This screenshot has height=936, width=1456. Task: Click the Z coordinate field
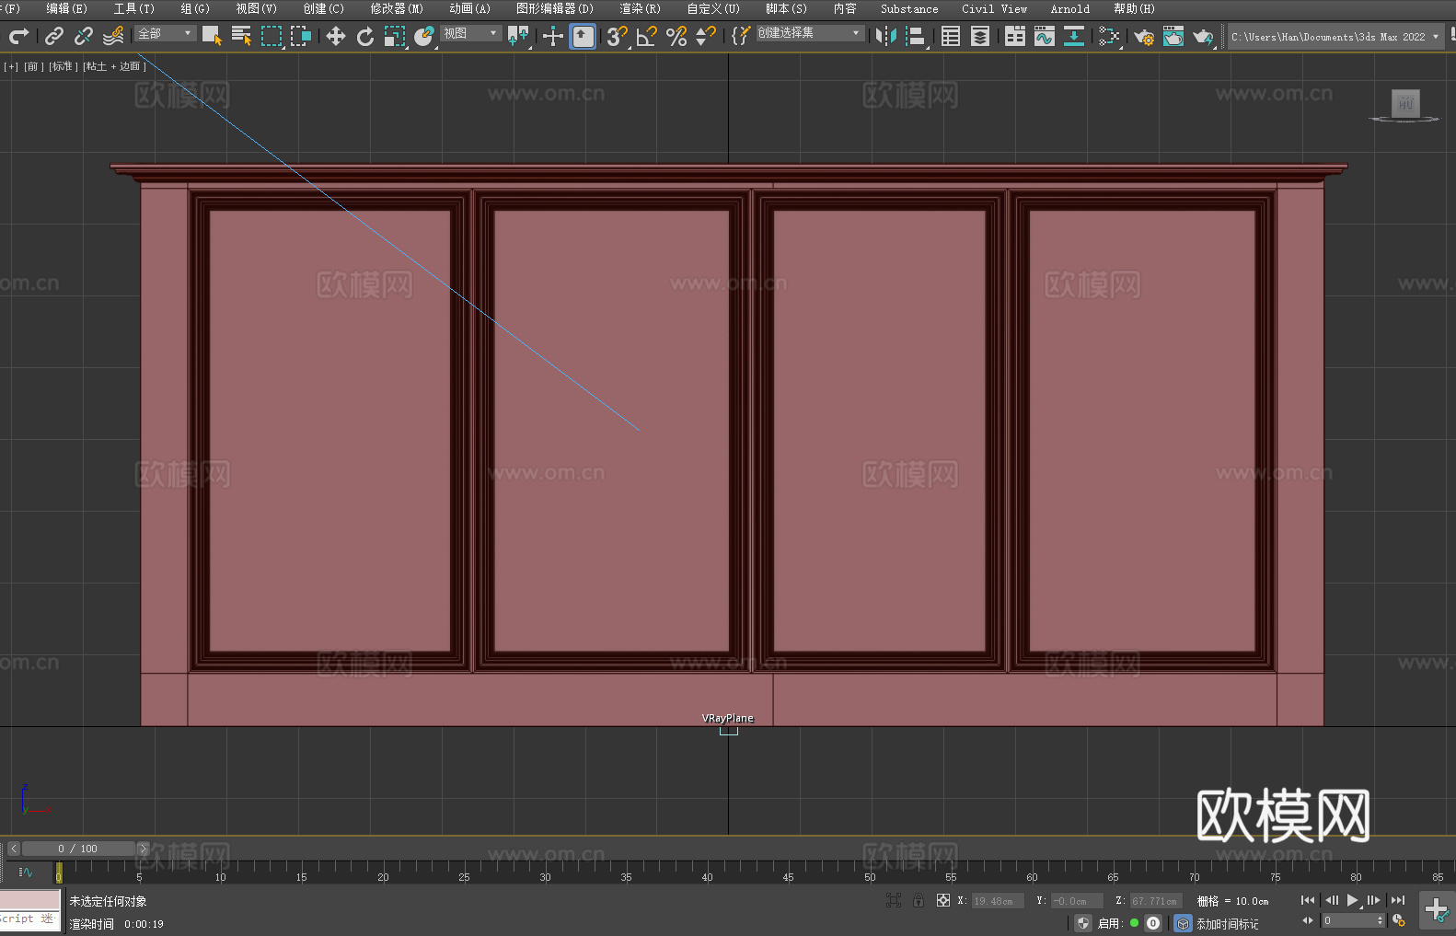coord(1155,901)
